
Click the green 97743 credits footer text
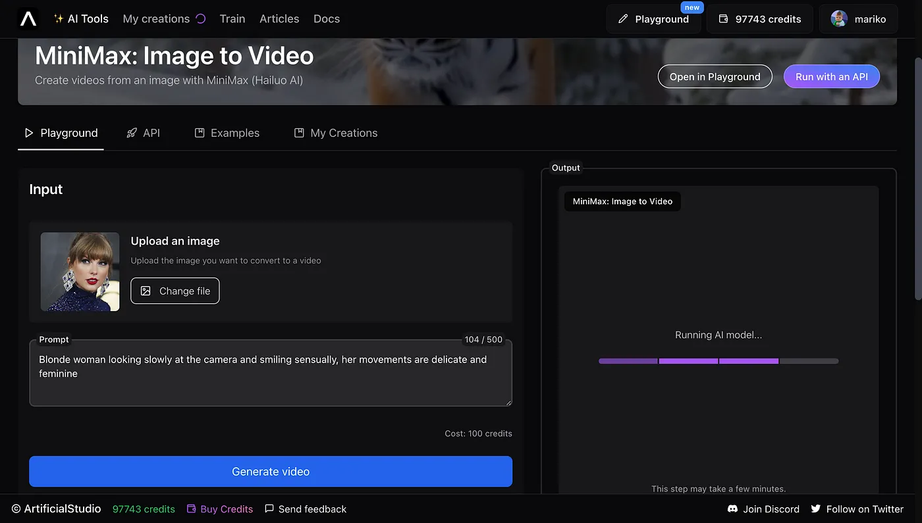pyautogui.click(x=144, y=509)
